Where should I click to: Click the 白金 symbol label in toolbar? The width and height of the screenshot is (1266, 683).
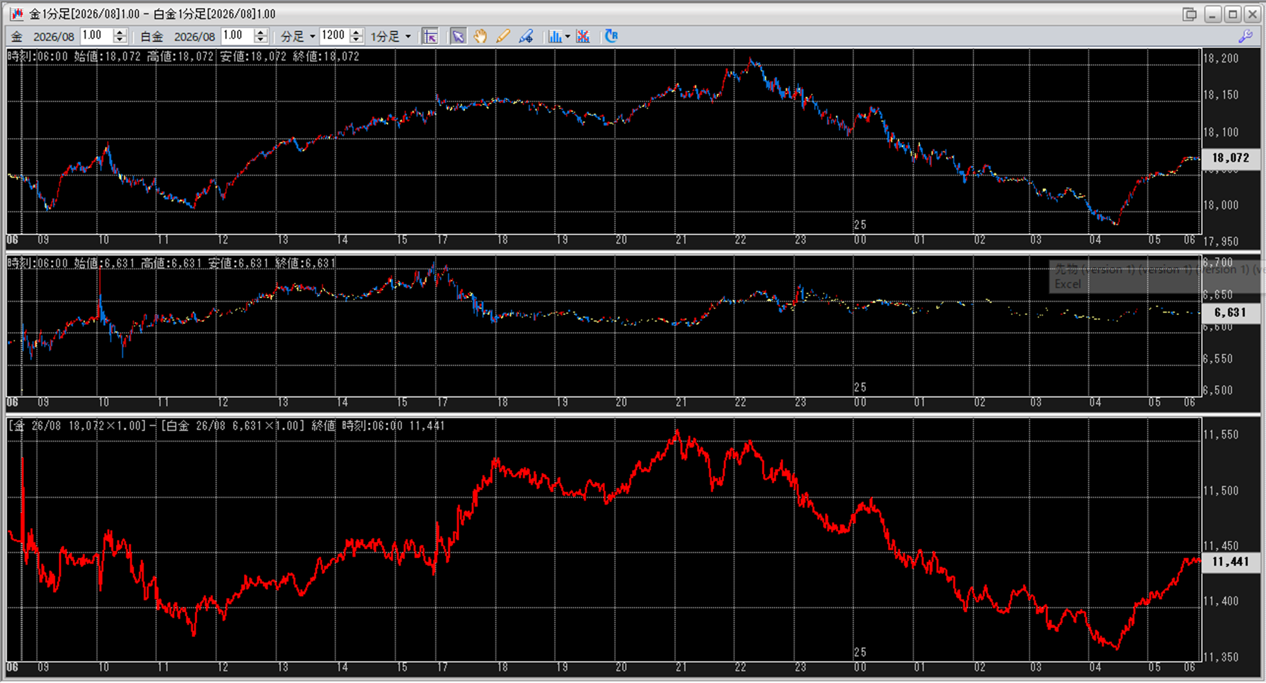click(151, 37)
